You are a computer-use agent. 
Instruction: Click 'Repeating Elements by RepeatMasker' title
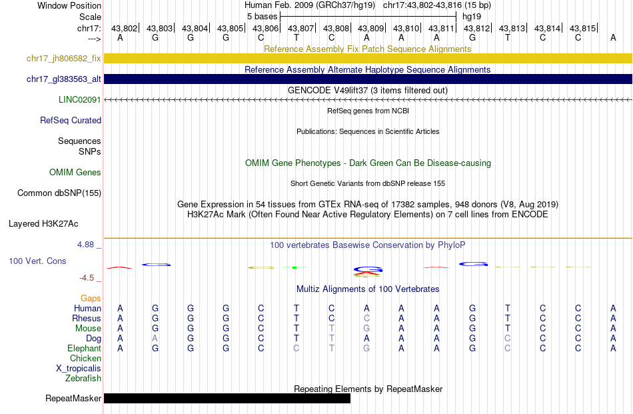(368, 389)
